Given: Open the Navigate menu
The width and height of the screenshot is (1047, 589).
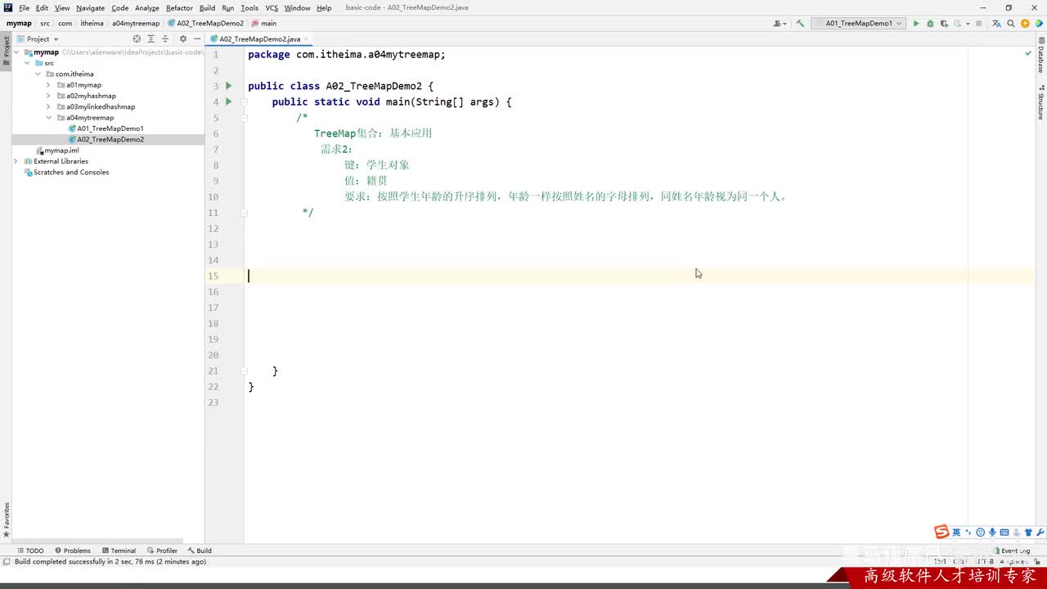Looking at the screenshot, I should point(90,8).
